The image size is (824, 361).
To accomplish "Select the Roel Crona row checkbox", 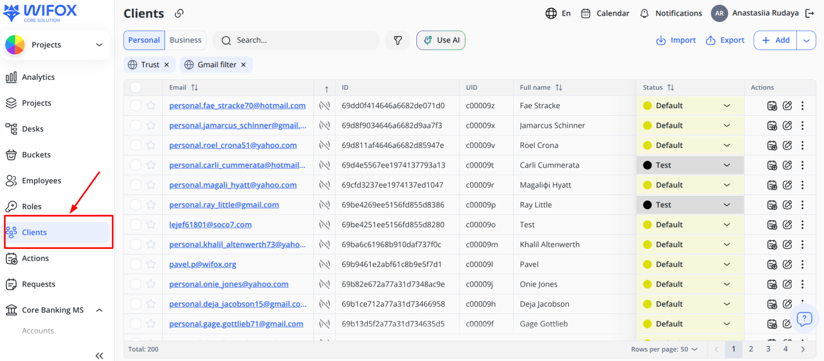I will pos(136,145).
